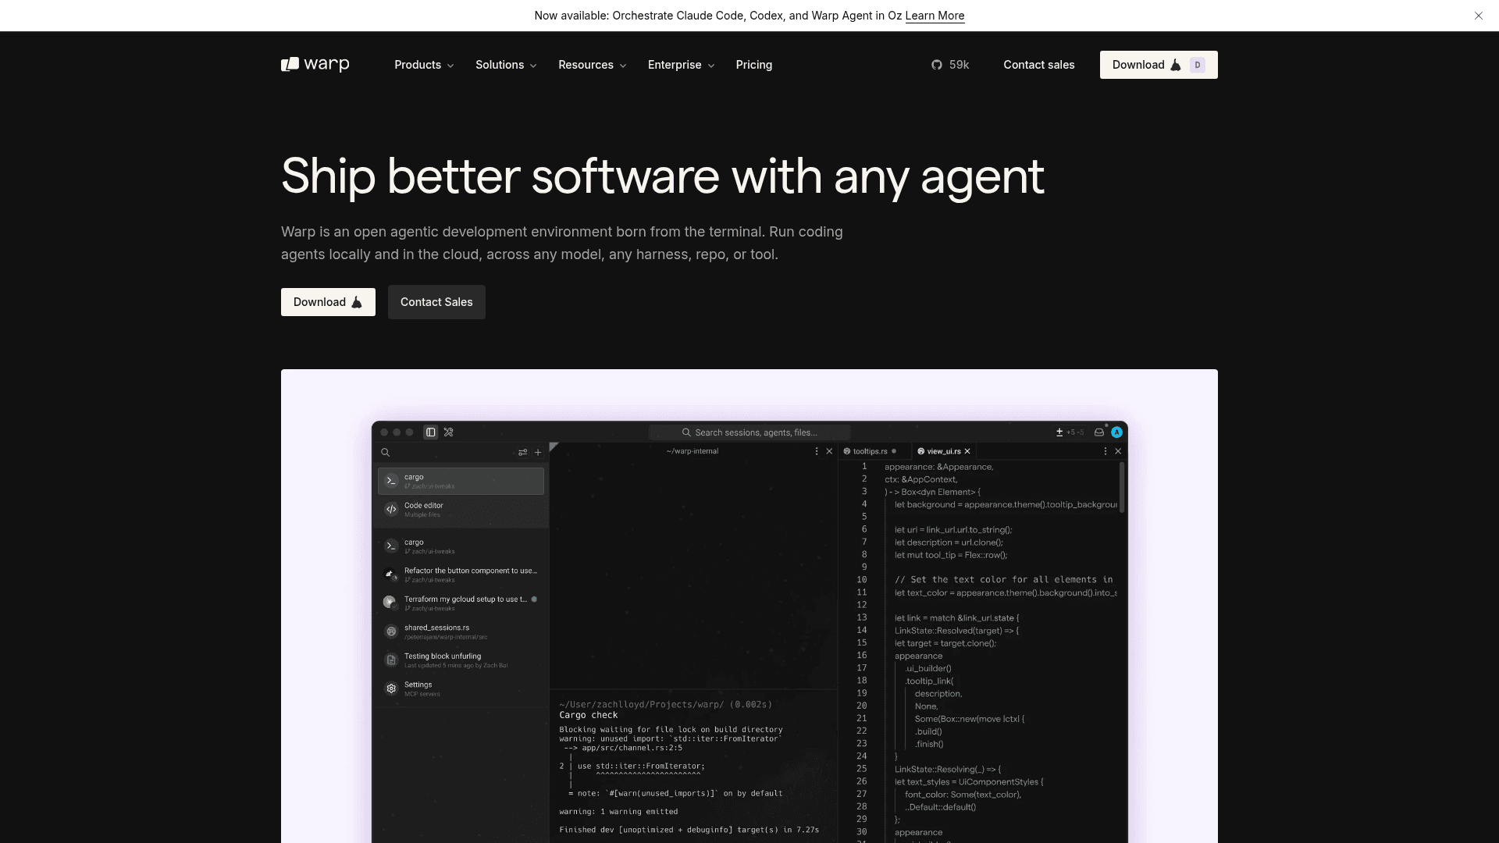Expand the Enterprise menu
Screen dimensions: 1499x843
(682, 65)
